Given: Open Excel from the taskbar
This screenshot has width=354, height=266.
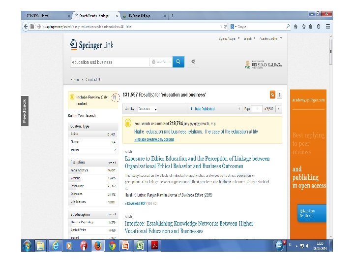Looking at the screenshot, I should pyautogui.click(x=140, y=246).
